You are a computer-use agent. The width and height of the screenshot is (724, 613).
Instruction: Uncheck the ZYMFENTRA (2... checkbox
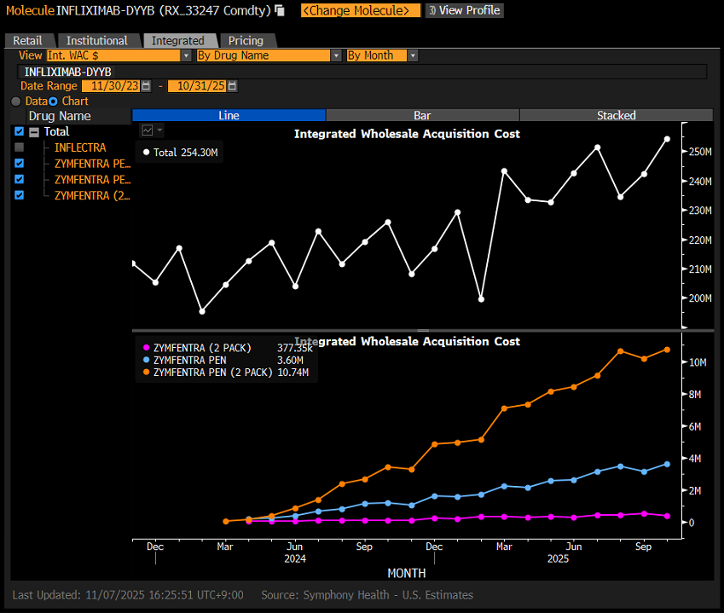[x=19, y=195]
